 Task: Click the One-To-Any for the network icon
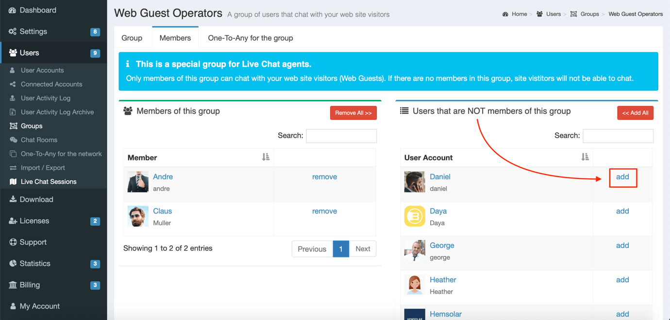(x=13, y=154)
